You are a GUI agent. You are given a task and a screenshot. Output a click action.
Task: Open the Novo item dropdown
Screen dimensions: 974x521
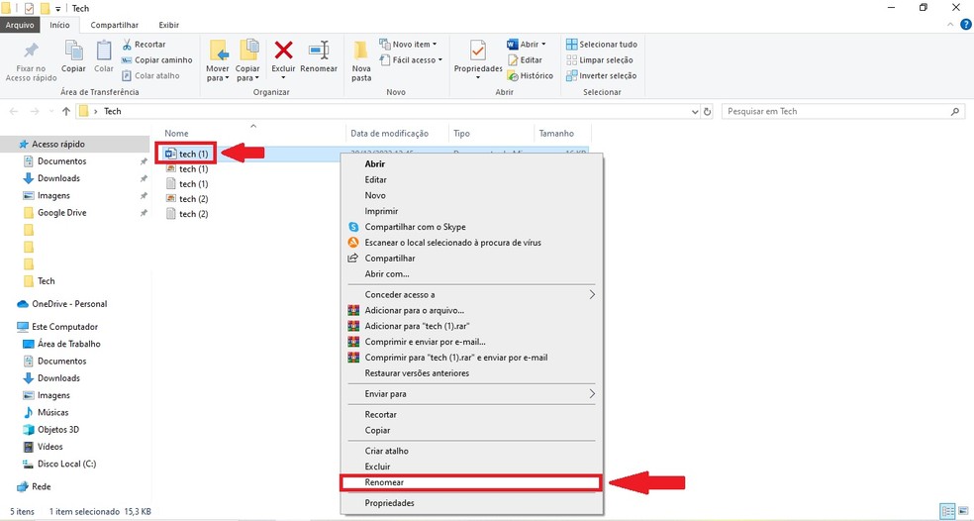(x=408, y=45)
